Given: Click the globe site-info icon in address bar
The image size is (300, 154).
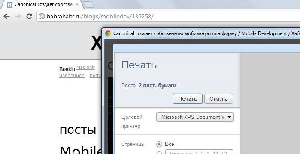Looking at the screenshot, I should (42, 16).
